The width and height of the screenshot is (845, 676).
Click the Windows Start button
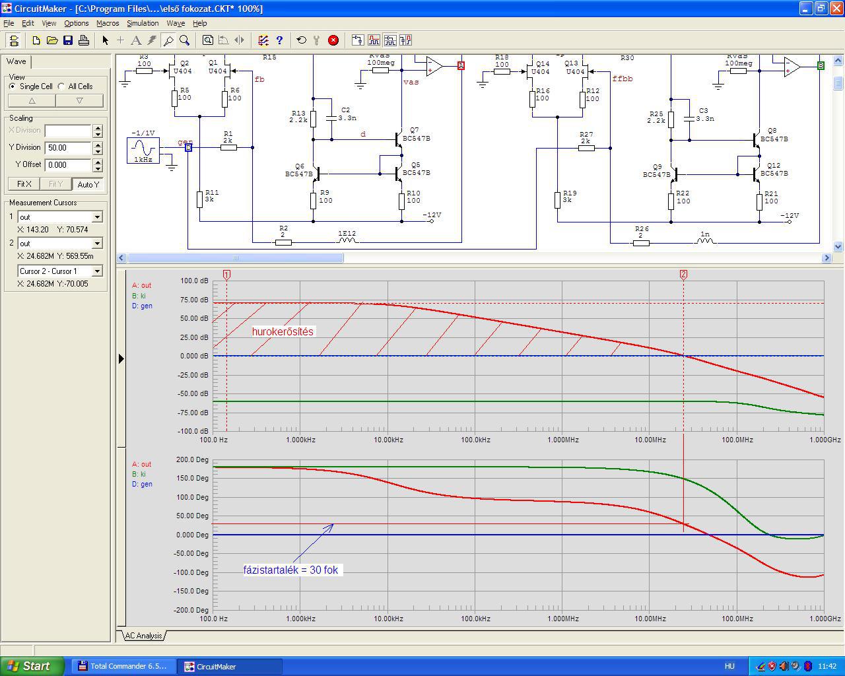pyautogui.click(x=31, y=666)
